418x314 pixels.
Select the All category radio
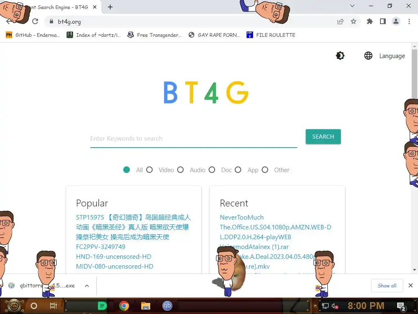coord(127,170)
